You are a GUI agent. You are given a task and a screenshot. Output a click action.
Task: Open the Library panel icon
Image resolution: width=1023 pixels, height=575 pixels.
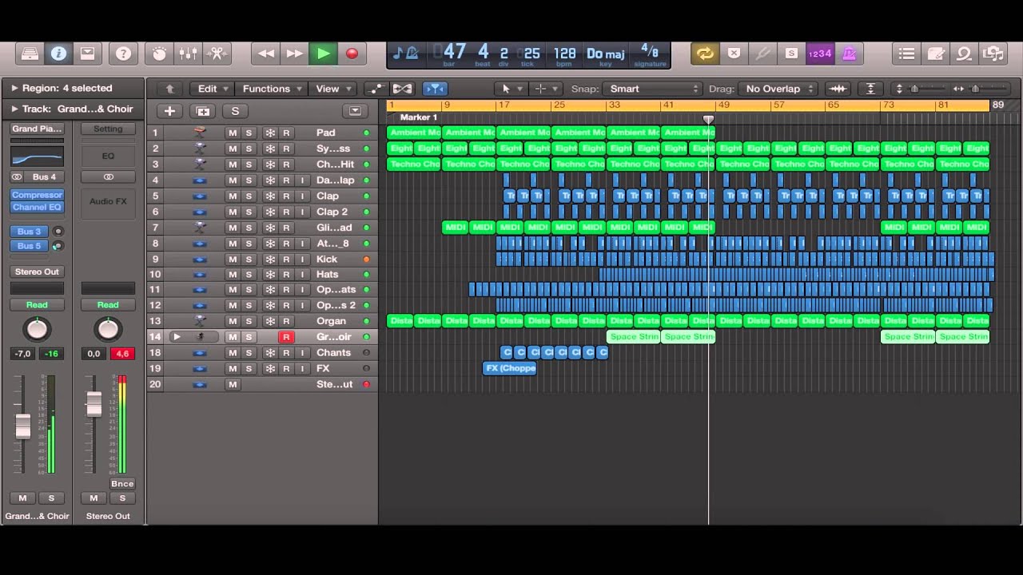(30, 54)
